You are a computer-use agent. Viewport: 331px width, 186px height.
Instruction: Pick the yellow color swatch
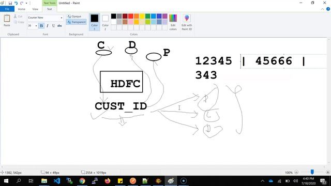coord(142,16)
